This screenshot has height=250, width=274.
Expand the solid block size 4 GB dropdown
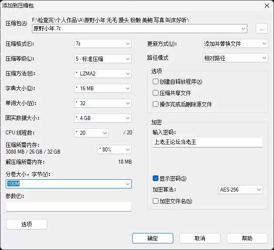103,118
